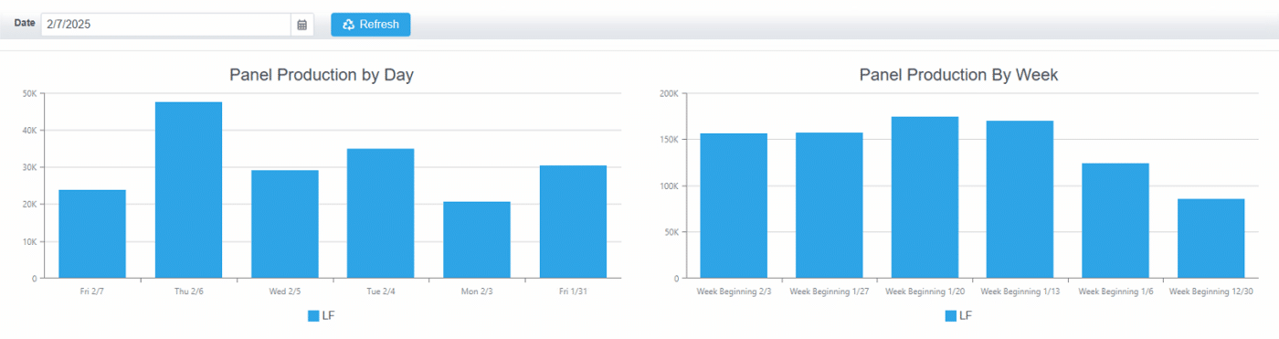Toggle LF legend swatch in daily chart

[x=313, y=316]
